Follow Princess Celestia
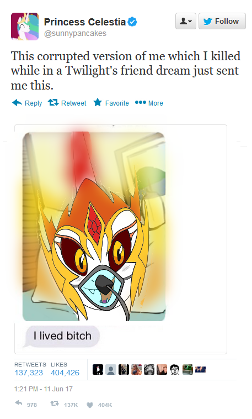 tap(222, 21)
